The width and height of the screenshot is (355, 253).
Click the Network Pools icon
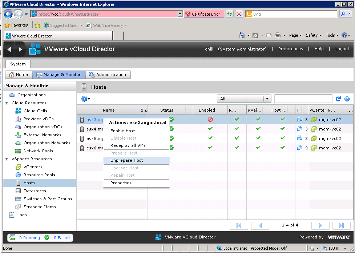[x=18, y=151]
